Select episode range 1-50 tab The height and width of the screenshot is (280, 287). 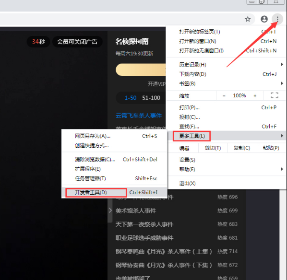pos(131,98)
